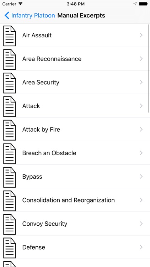150x267 pixels.
Task: Click the vertical scroll indicator at right edge
Action: [x=149, y=68]
